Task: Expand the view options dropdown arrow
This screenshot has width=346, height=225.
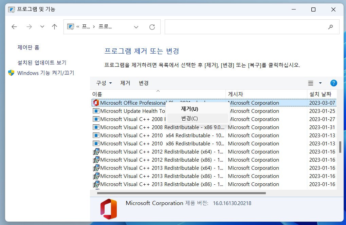Action: 321,83
